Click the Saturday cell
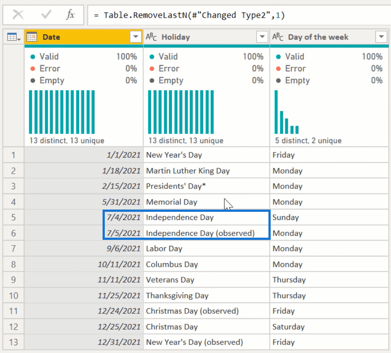 [329, 327]
